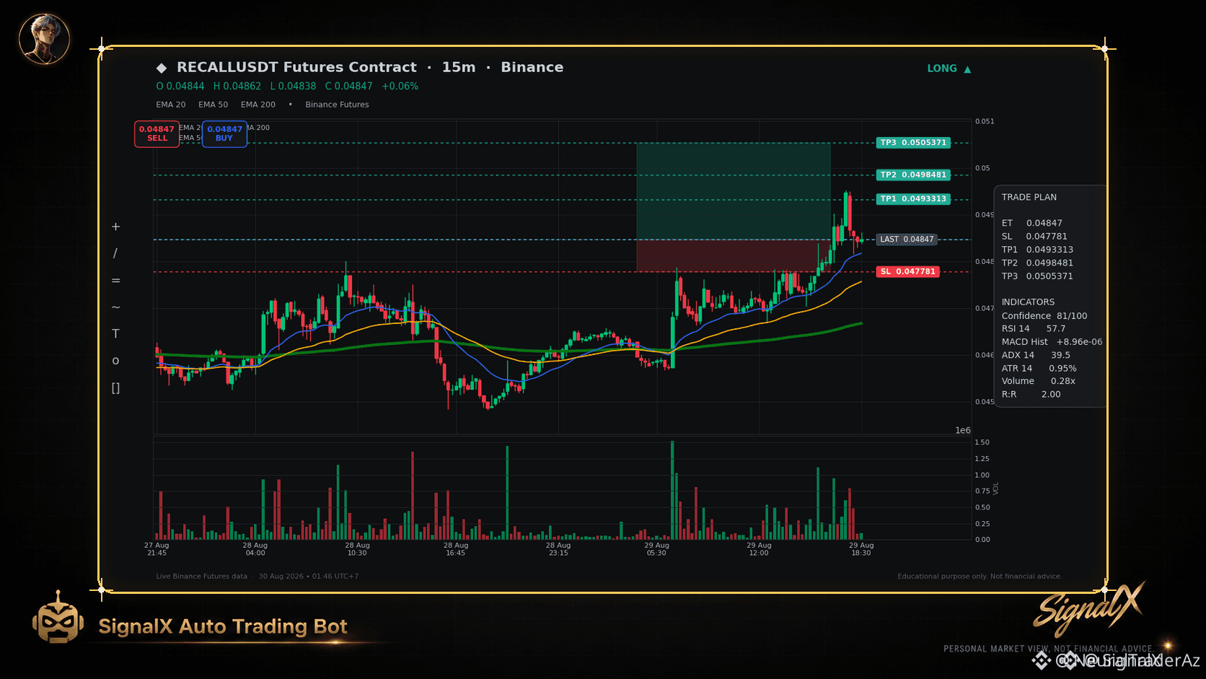Click the ADX 14 39.5 row
1206x679 pixels.
[1036, 355]
